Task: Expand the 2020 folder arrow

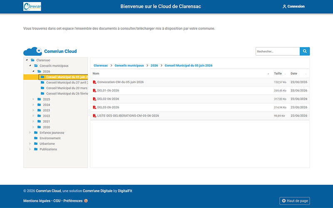Action: tap(33, 127)
